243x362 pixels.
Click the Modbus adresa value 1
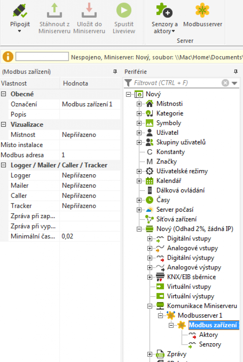[90, 155]
